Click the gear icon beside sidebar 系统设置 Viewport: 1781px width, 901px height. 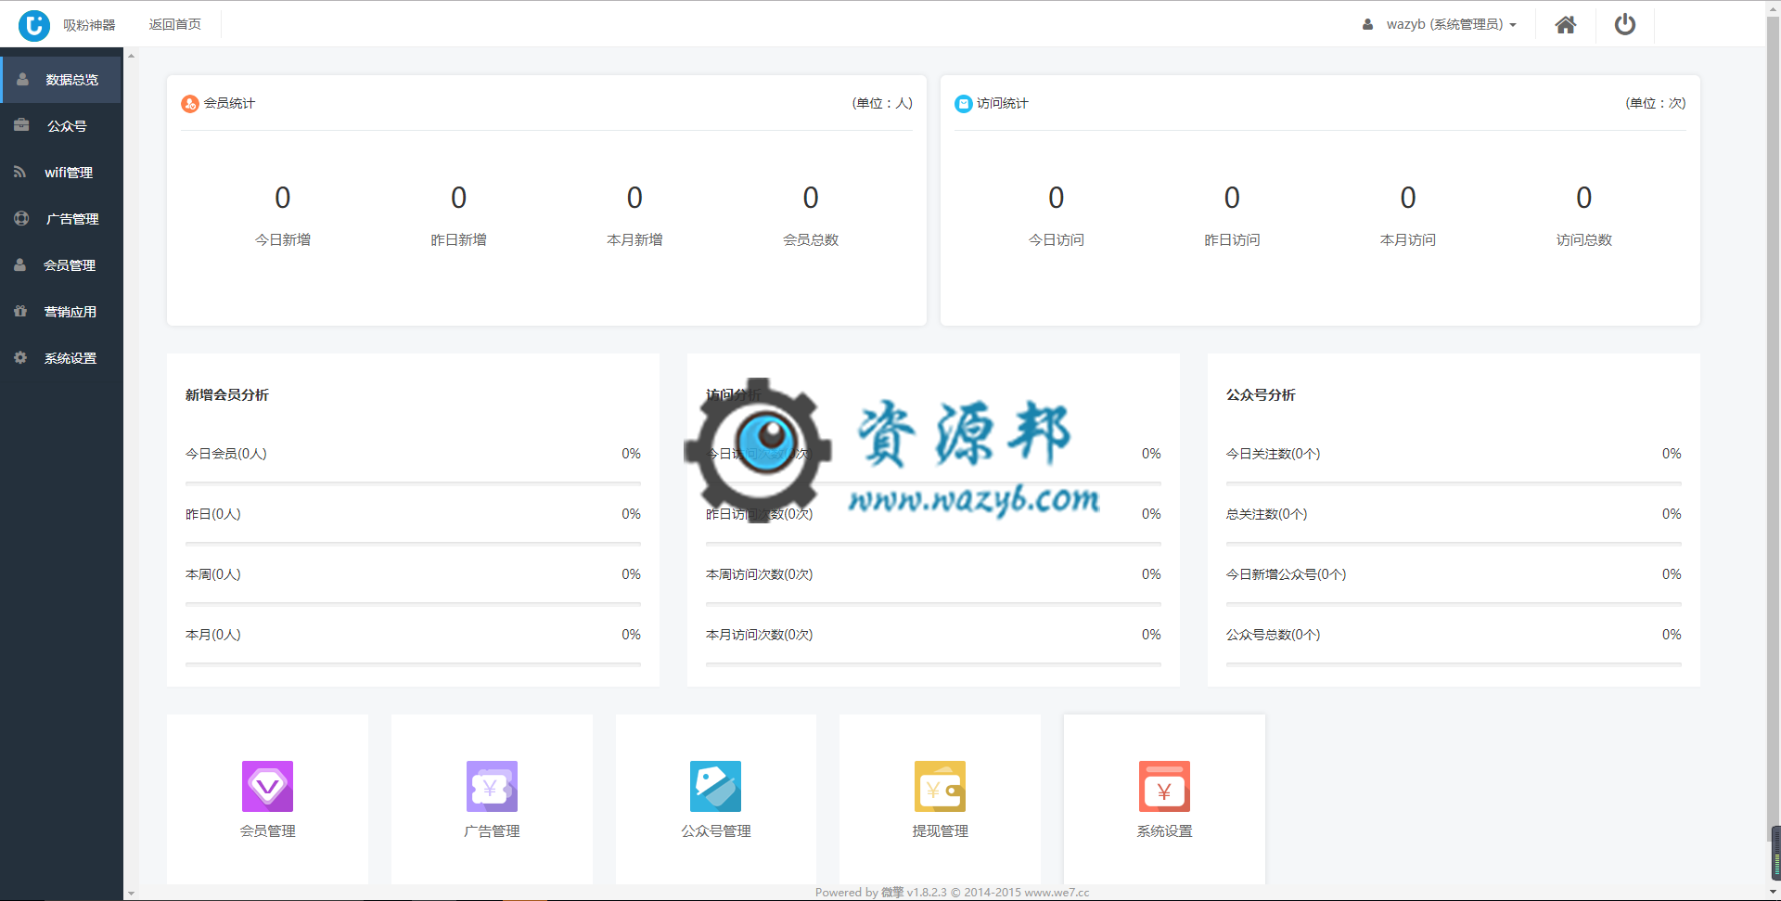(20, 357)
